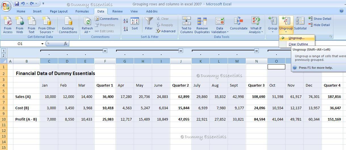Select Quarter 1 heading cell
Image resolution: width=346 pixels, height=150 pixels.
click(105, 85)
